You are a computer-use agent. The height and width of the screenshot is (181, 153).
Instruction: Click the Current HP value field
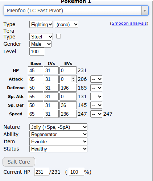click(42, 172)
